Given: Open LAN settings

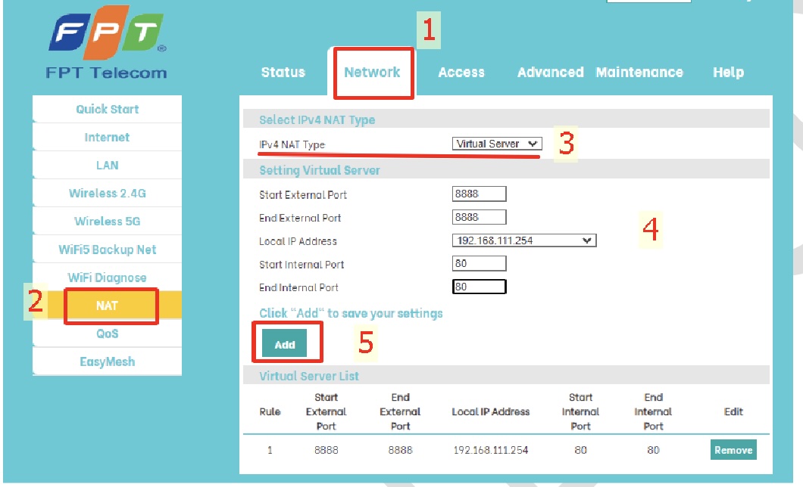Looking at the screenshot, I should tap(106, 165).
